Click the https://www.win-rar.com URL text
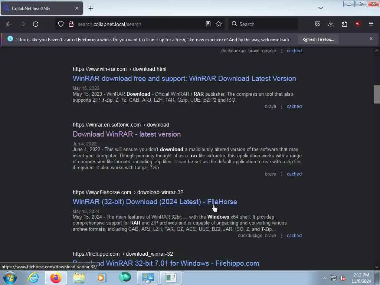This screenshot has height=285, width=380. 99,69
